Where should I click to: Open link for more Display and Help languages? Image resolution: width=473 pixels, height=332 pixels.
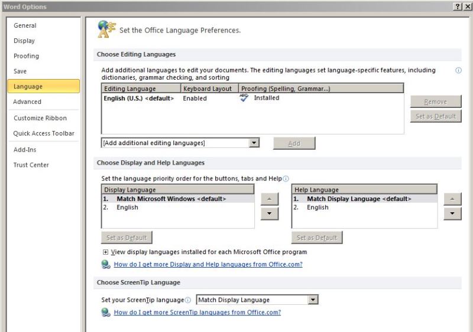pyautogui.click(x=208, y=264)
